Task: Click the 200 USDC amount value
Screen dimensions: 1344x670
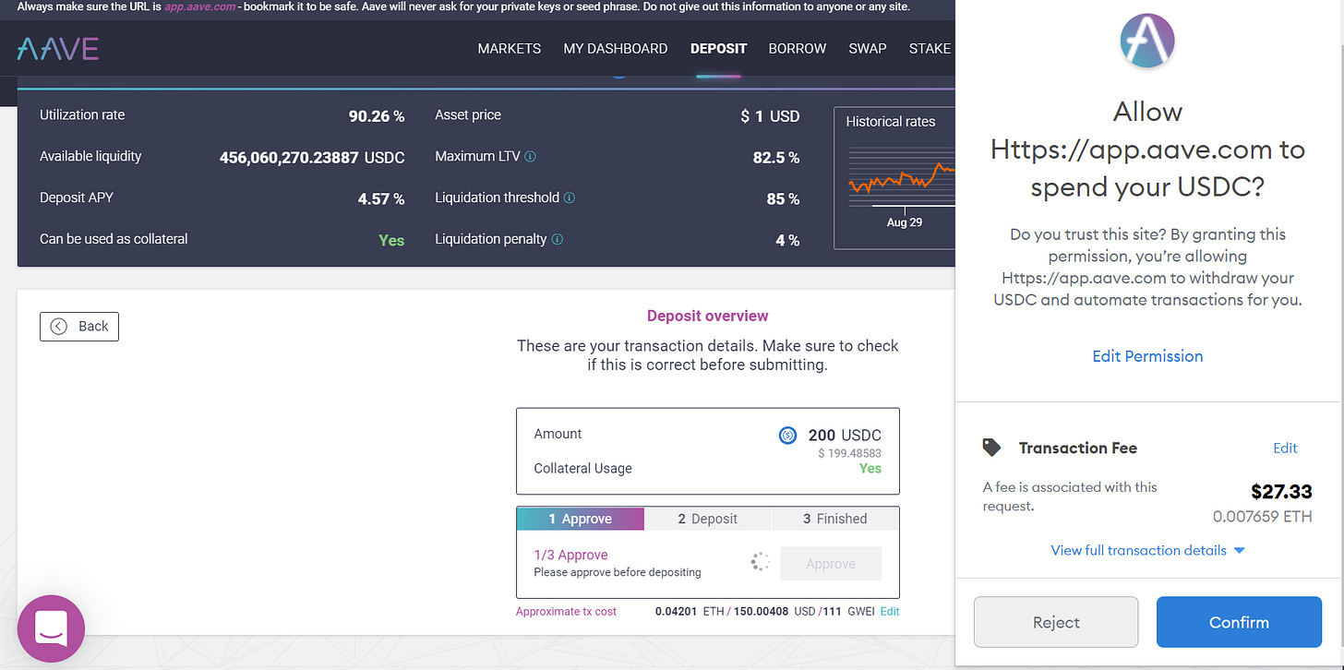Action: pyautogui.click(x=845, y=436)
